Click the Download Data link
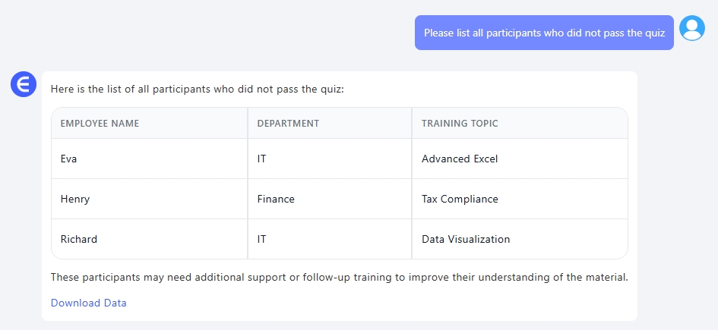 point(88,303)
